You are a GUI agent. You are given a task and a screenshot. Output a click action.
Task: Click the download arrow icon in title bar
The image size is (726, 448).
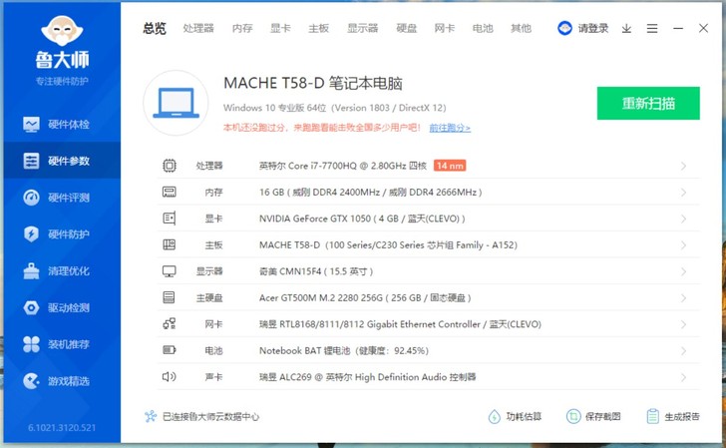(x=626, y=29)
